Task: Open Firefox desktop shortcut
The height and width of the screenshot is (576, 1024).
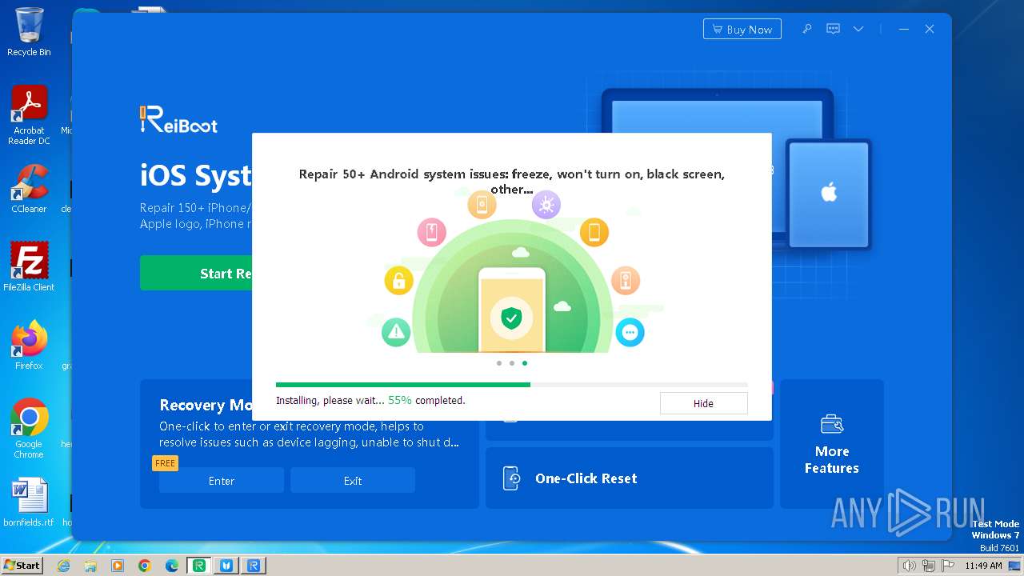Action: 29,345
